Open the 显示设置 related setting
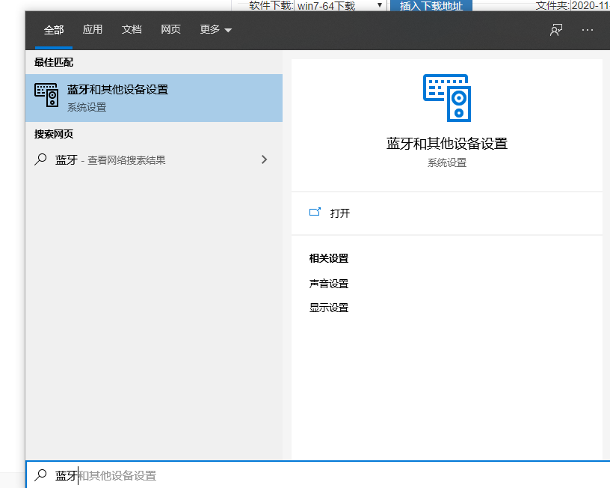The image size is (610, 488). pyautogui.click(x=329, y=308)
